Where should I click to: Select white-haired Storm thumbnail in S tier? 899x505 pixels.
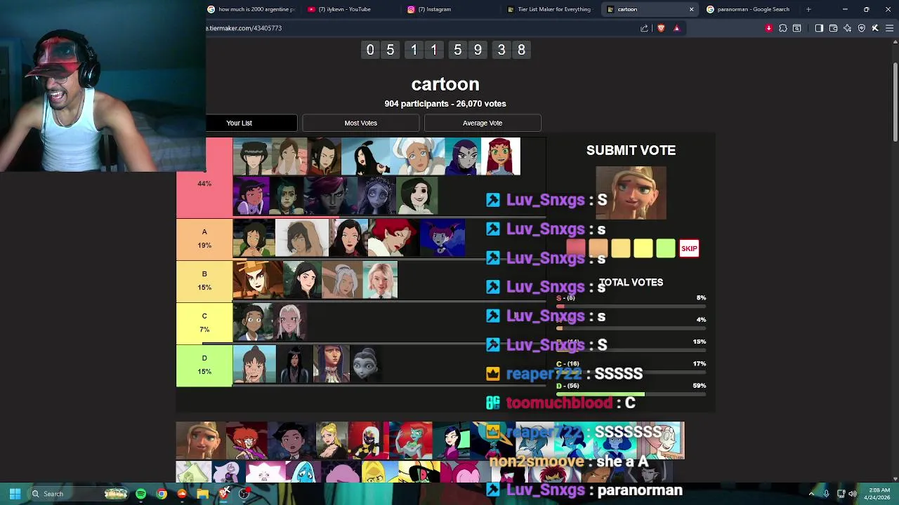[x=419, y=156]
